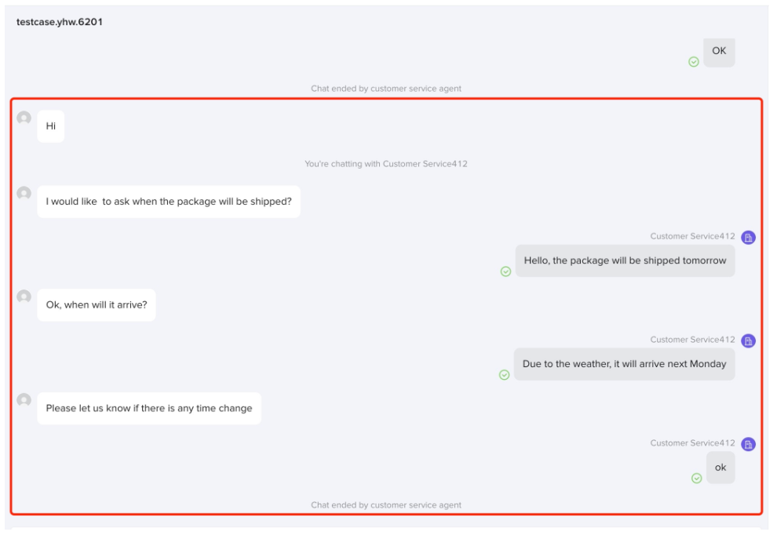
Task: Click the avatar beside the package shipping question
Action: pos(24,193)
